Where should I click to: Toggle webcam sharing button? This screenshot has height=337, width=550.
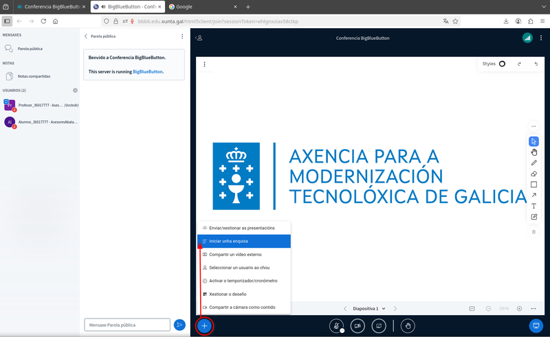pyautogui.click(x=357, y=326)
